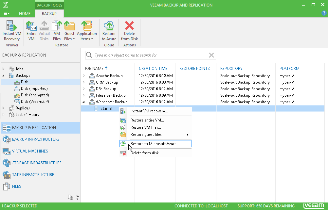This screenshot has width=328, height=210.
Task: Select the Replicas tree item
Action: [23, 108]
